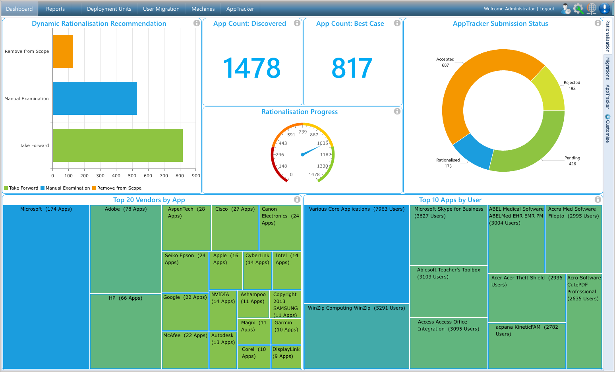
Task: Select Acer Theft Shield (2936 Users) tile
Action: point(527,298)
